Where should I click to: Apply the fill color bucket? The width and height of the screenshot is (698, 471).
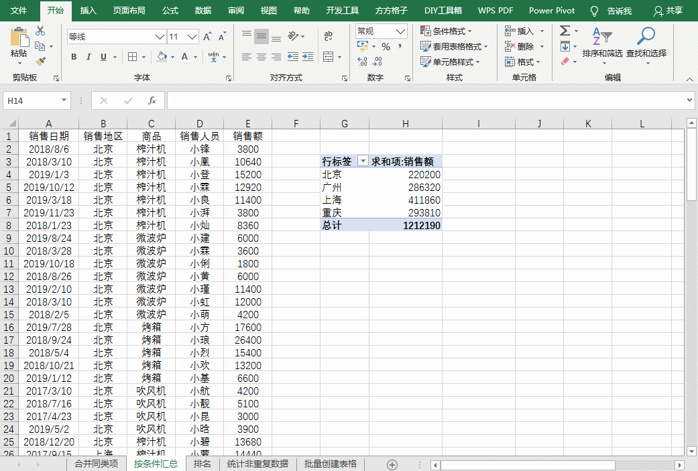[x=162, y=57]
